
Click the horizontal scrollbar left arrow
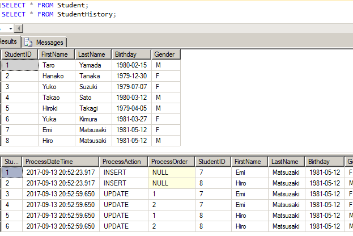click(19, 28)
